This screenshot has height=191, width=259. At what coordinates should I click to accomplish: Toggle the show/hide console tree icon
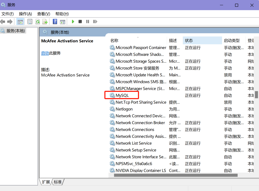coord(20,22)
